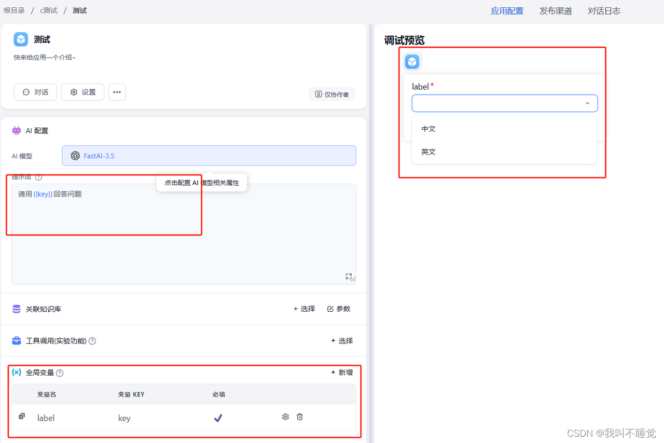Viewport: 664px width, 443px height.
Task: Toggle the required checkmark for label variable
Action: [218, 418]
